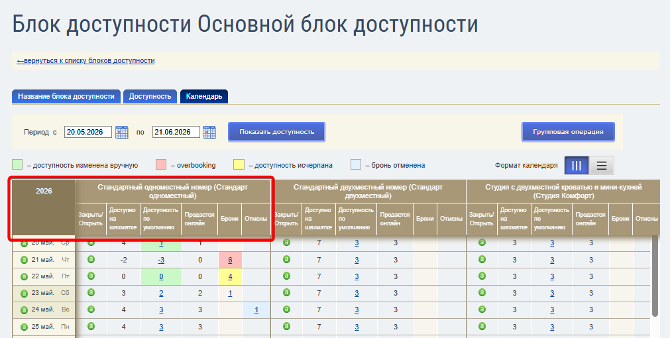Toggle close/open for single room on 25 май
The image size is (670, 338).
pyautogui.click(x=91, y=326)
